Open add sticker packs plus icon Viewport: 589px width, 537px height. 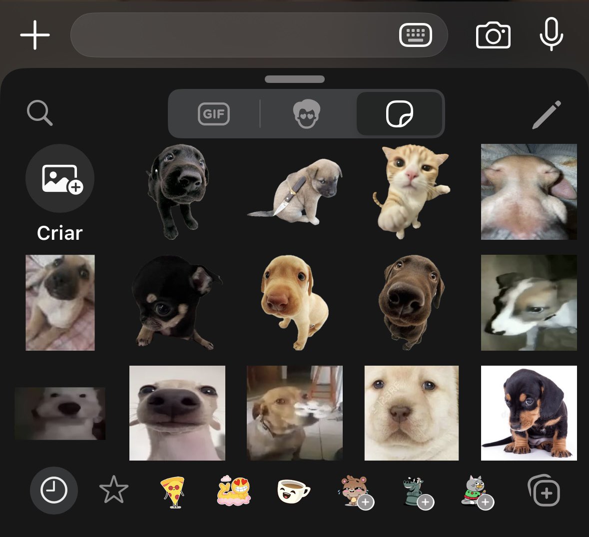(544, 491)
